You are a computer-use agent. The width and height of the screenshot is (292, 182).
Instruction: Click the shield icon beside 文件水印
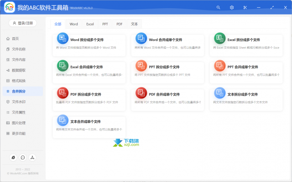(8, 102)
